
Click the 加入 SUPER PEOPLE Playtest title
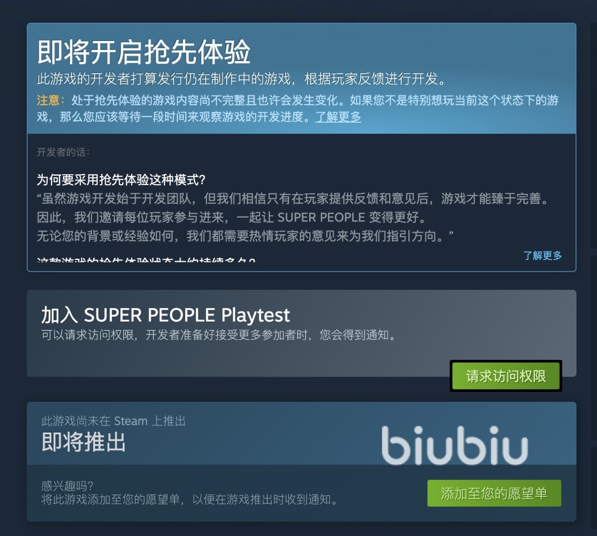(x=166, y=316)
